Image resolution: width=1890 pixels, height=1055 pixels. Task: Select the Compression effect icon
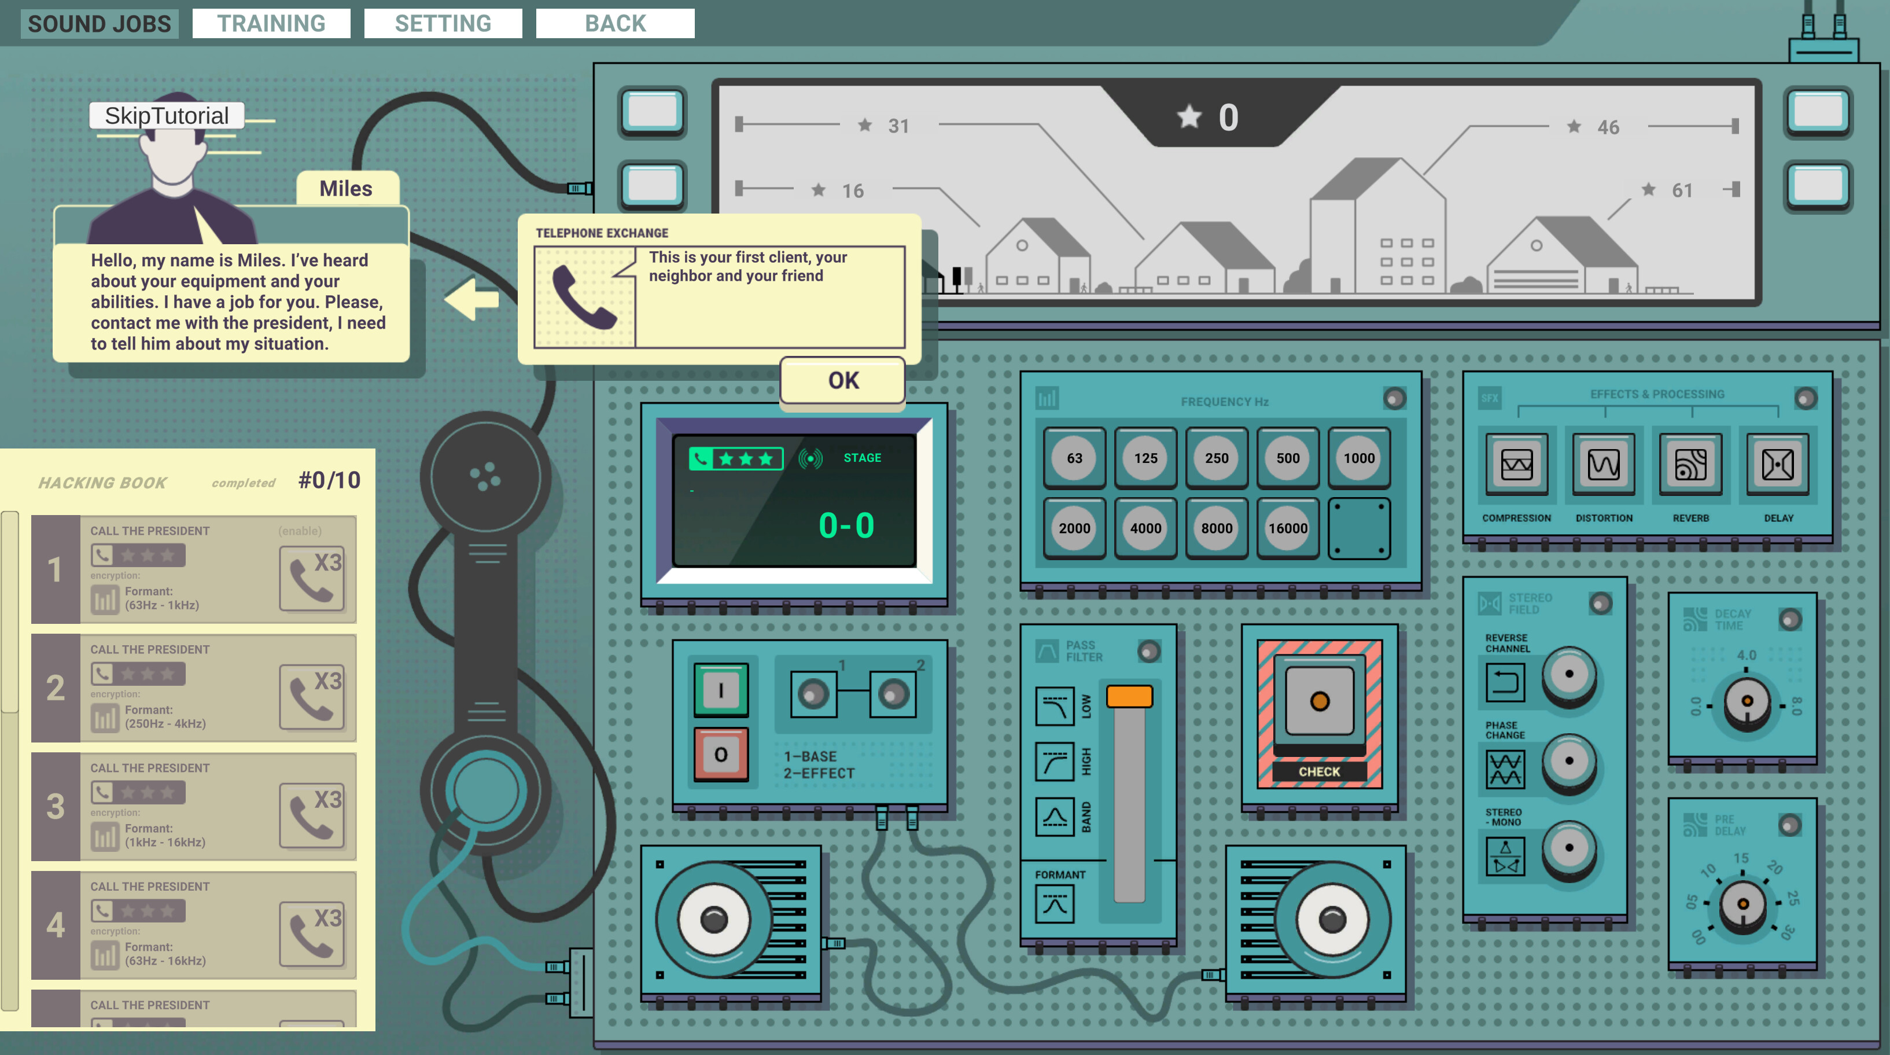[x=1516, y=465]
